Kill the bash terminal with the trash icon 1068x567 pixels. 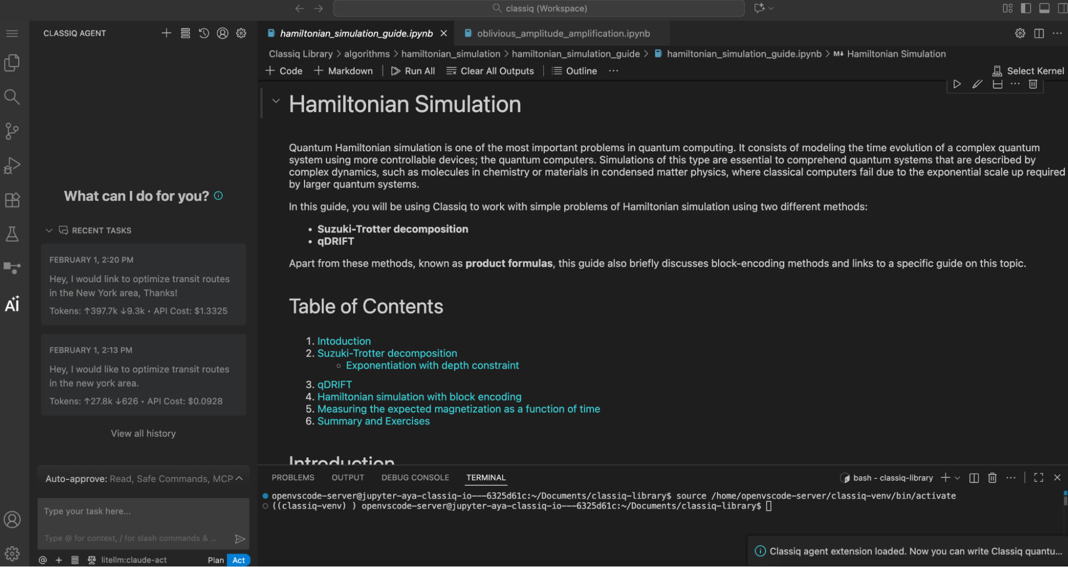click(x=992, y=478)
